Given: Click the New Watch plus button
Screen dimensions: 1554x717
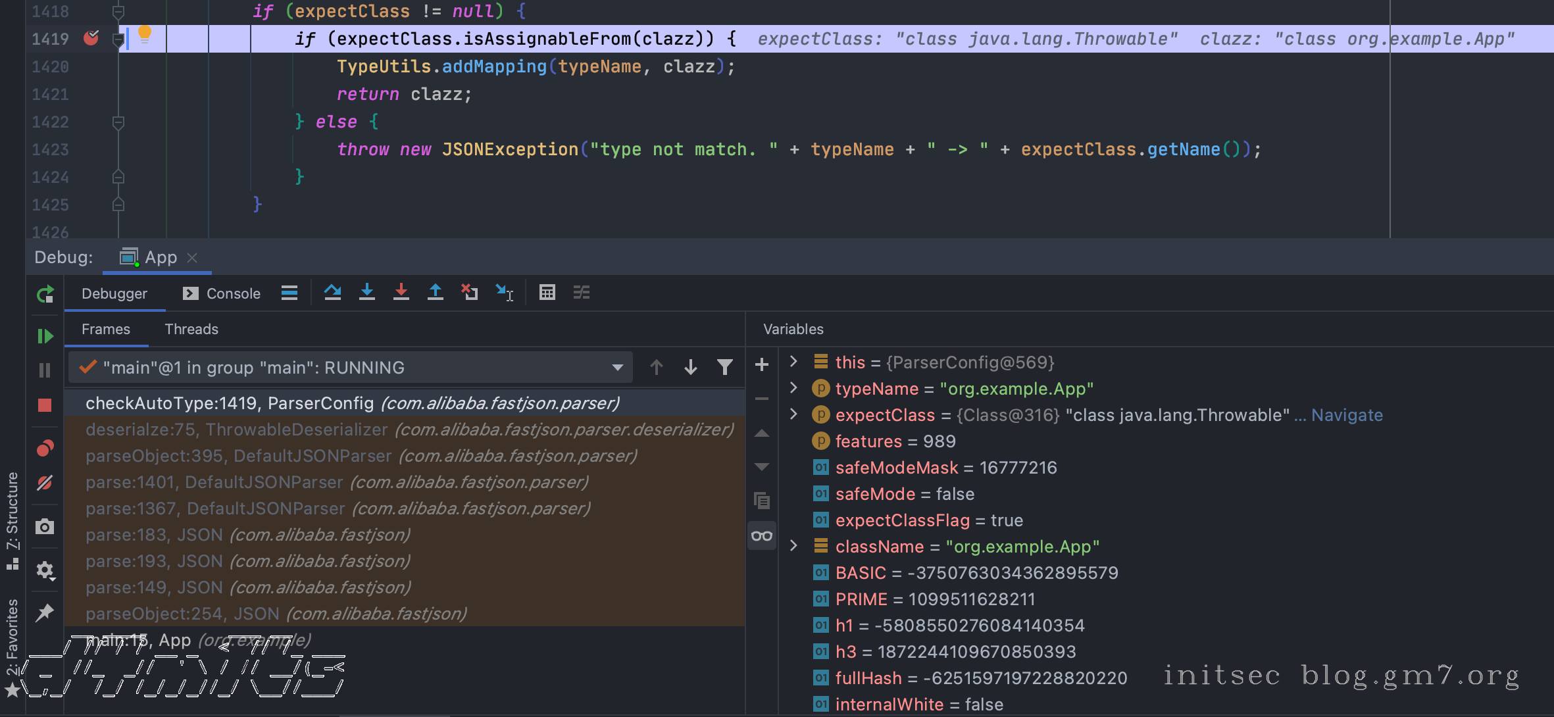Looking at the screenshot, I should click(762, 365).
